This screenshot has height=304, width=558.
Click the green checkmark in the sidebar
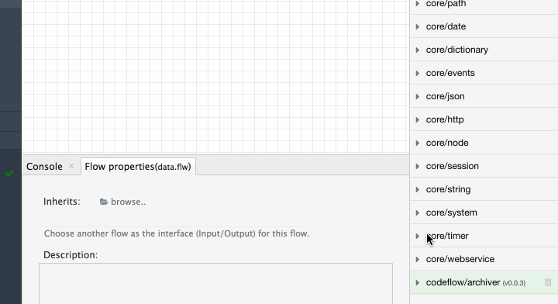pos(9,174)
